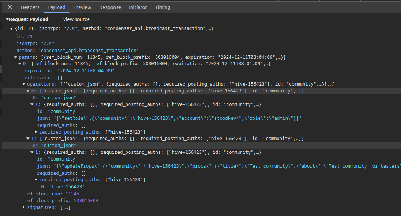
Task: Open the Preview tab
Action: coord(82,7)
